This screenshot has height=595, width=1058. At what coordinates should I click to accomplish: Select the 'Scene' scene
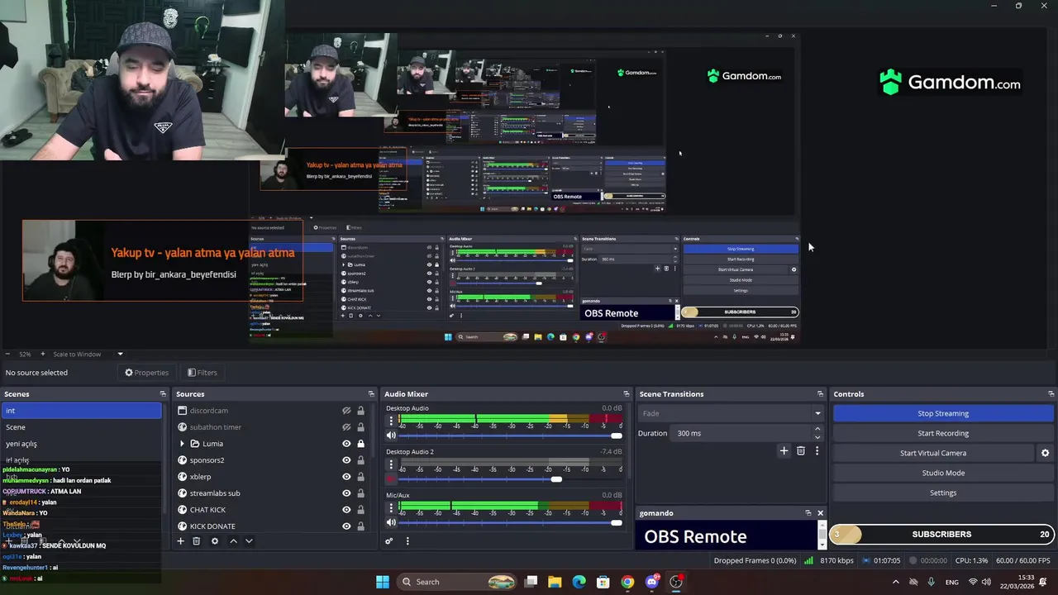tap(82, 427)
